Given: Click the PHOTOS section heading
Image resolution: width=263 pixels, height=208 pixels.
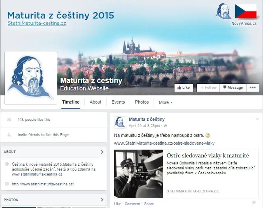Looking at the screenshot, I should click(x=11, y=200).
